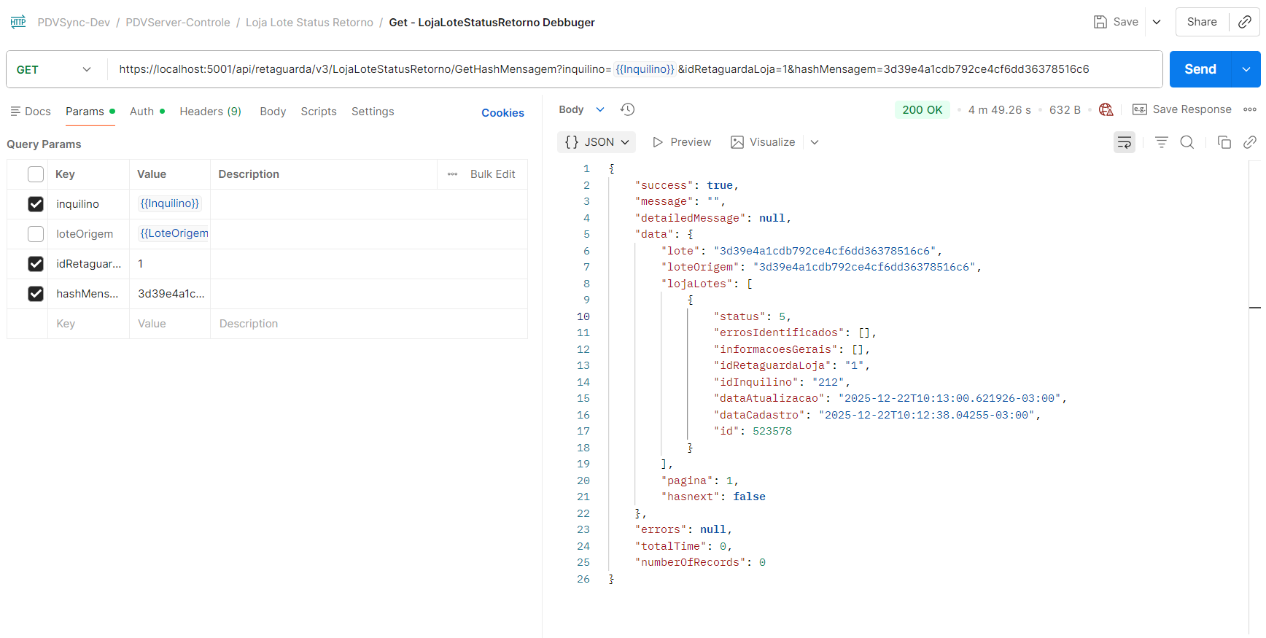Screen dimensions: 1266x638
Task: Click the Save Response button
Action: 1181,109
